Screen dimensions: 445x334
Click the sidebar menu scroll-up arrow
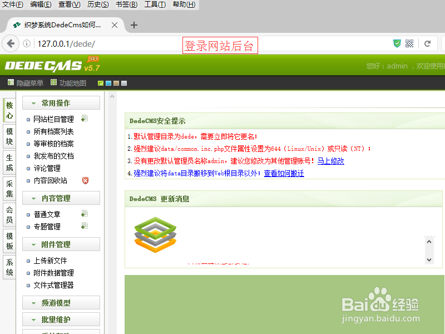pyautogui.click(x=112, y=96)
